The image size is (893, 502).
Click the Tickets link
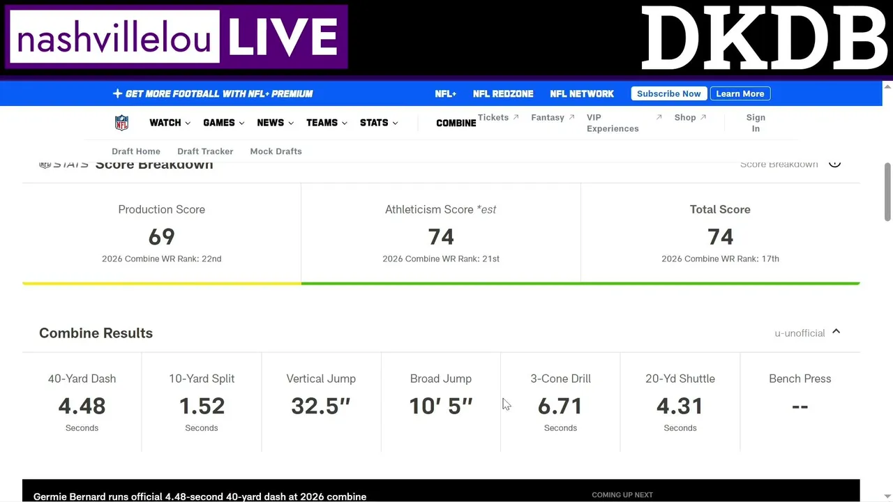point(493,117)
